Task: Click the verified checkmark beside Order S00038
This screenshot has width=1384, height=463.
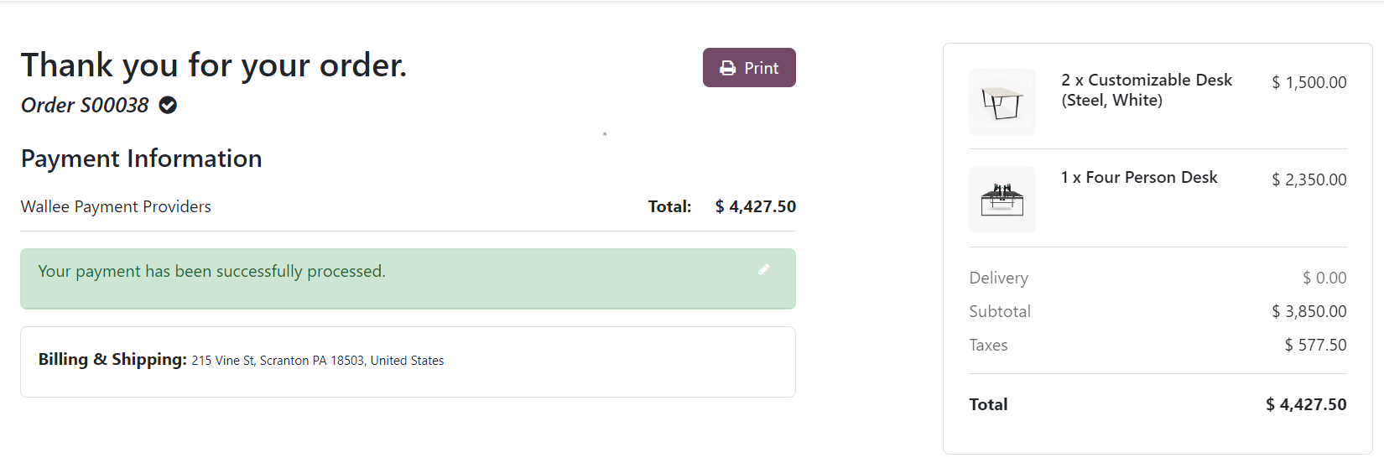Action: [x=168, y=105]
